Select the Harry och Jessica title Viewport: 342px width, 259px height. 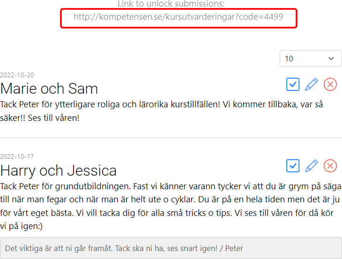59,170
